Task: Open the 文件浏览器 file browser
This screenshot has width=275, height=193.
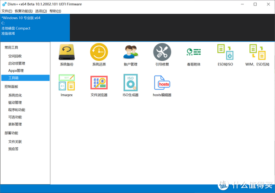Action: pos(99,86)
